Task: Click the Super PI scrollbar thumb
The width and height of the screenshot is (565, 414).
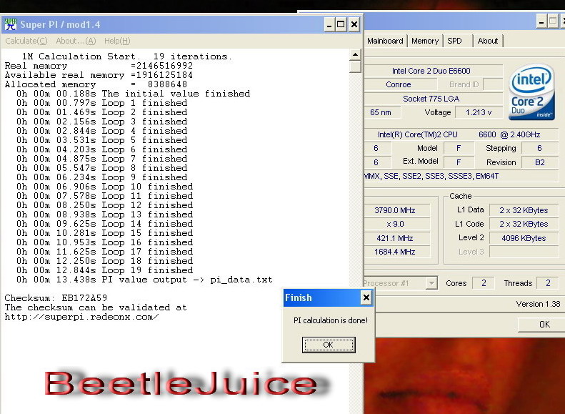Action: (355, 67)
